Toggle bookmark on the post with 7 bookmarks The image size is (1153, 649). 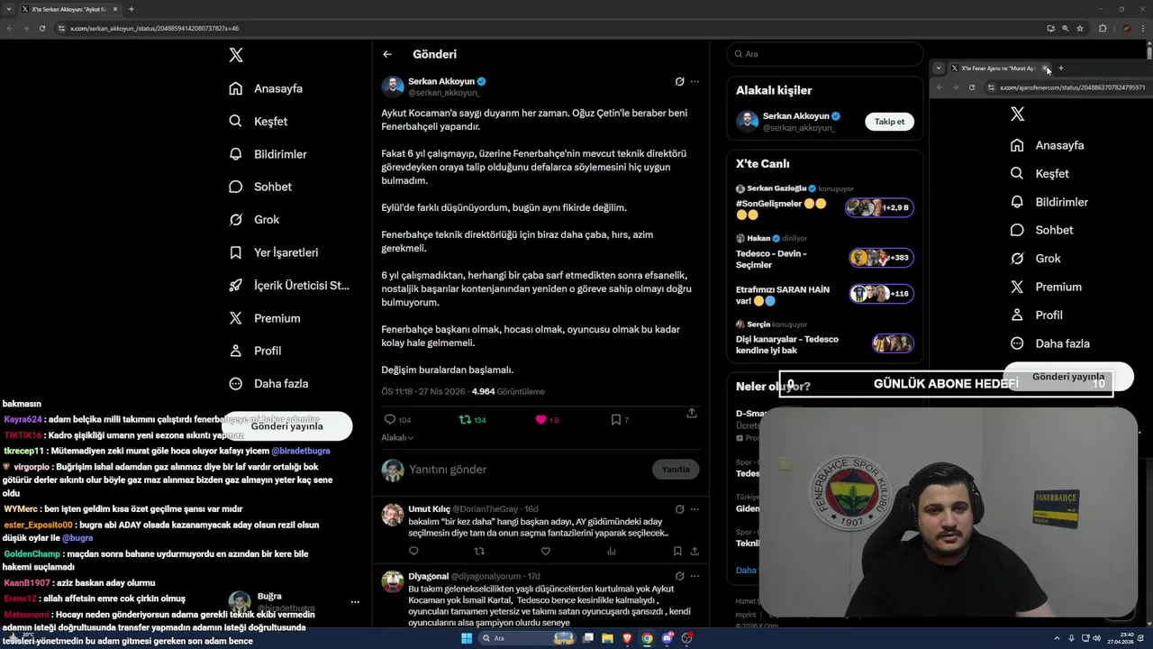click(620, 419)
